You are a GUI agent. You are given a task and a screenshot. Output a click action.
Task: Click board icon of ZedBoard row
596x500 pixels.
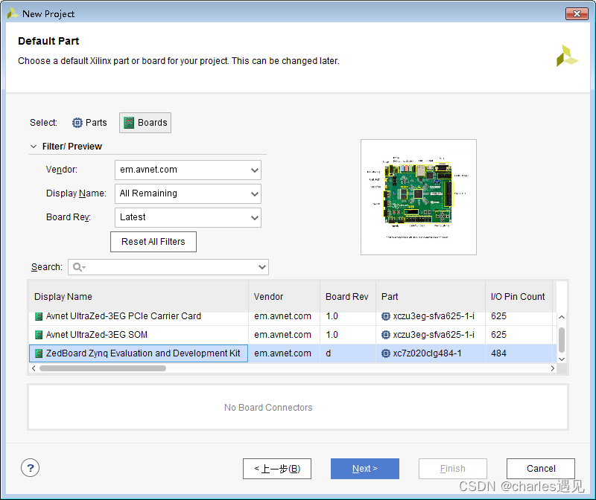click(39, 353)
